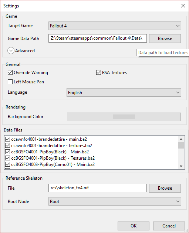Image resolution: width=189 pixels, height=233 pixels.
Task: Click the Cancel button
Action: [x=169, y=226]
